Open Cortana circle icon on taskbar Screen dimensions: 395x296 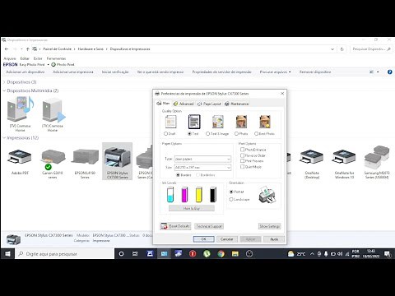coord(121,254)
